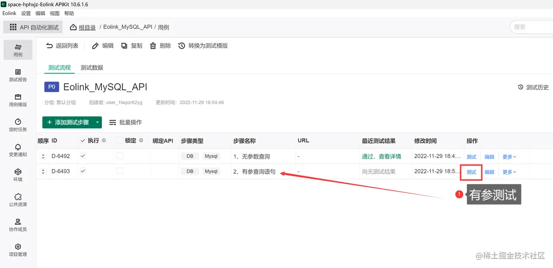Open 定时任务 in the sidebar
The image size is (553, 268).
click(x=18, y=125)
